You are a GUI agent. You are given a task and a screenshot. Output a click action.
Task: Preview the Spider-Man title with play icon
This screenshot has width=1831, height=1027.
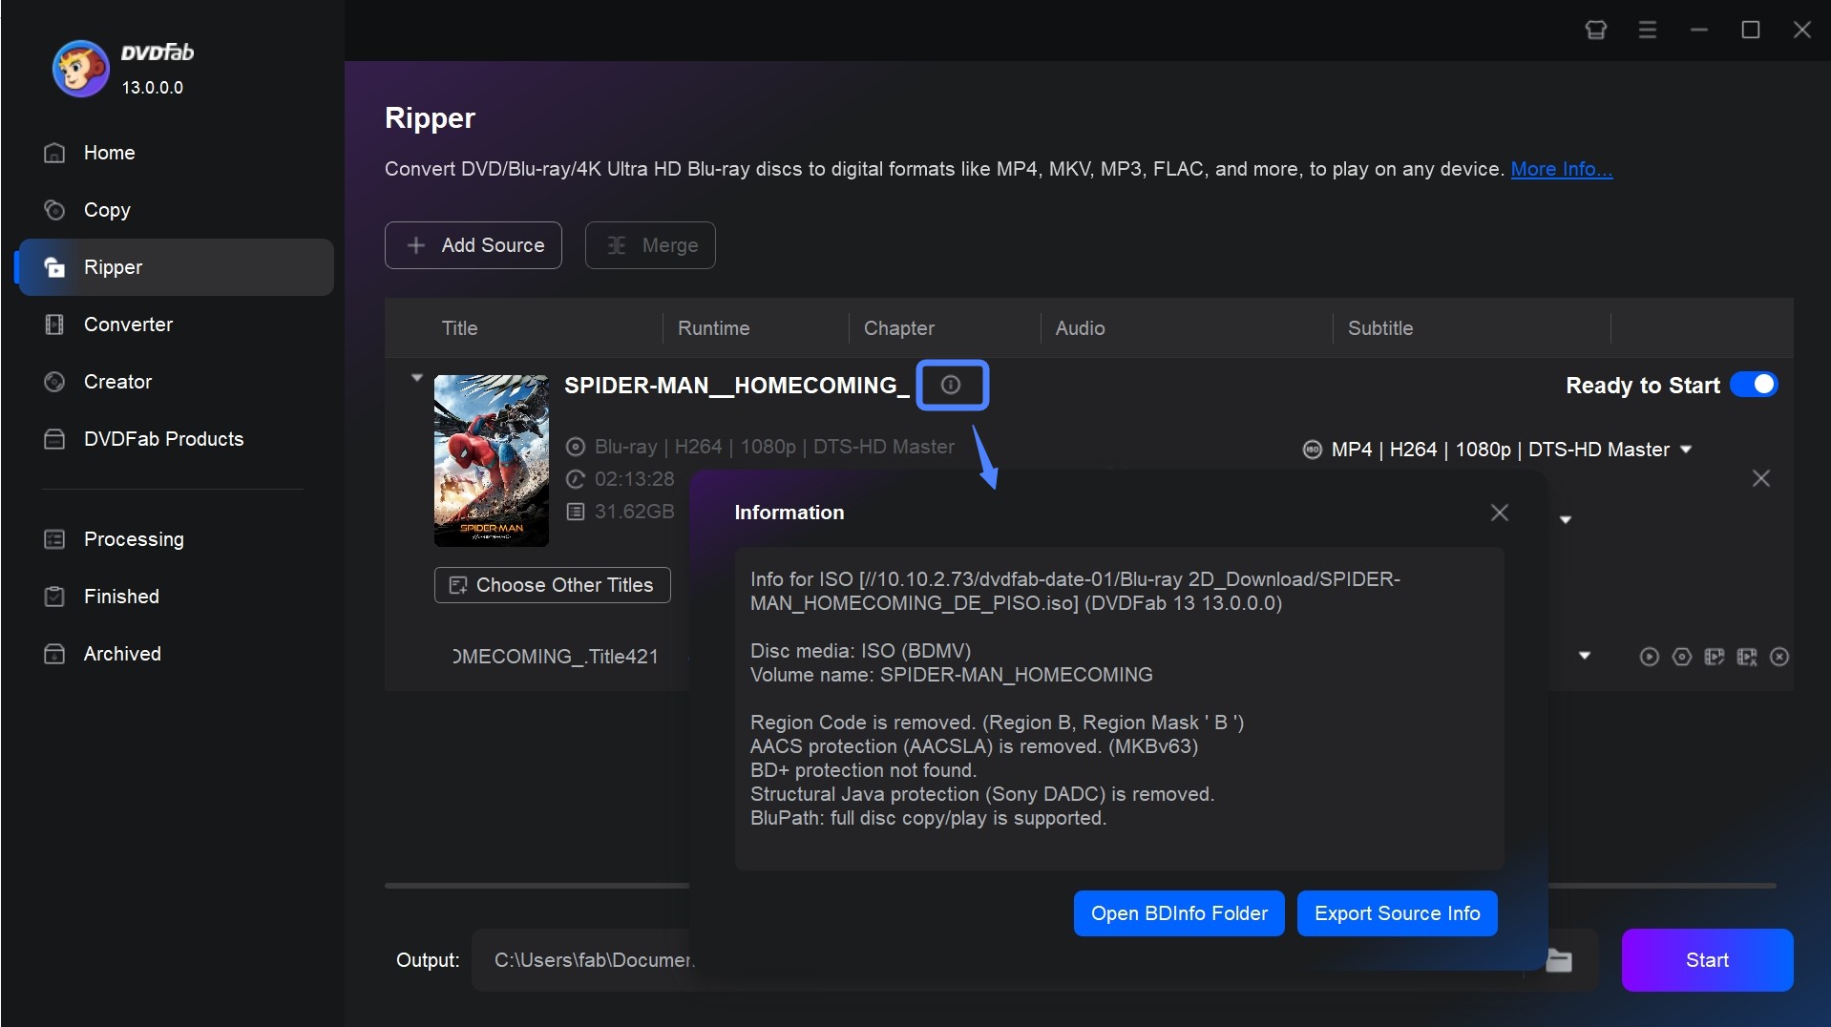click(x=1649, y=657)
